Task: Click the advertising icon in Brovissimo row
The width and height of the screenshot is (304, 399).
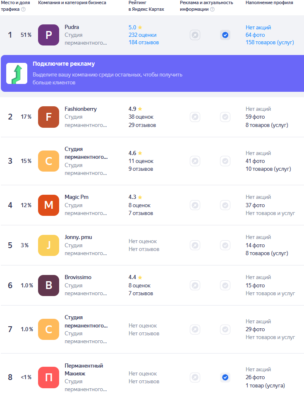Action: [195, 285]
